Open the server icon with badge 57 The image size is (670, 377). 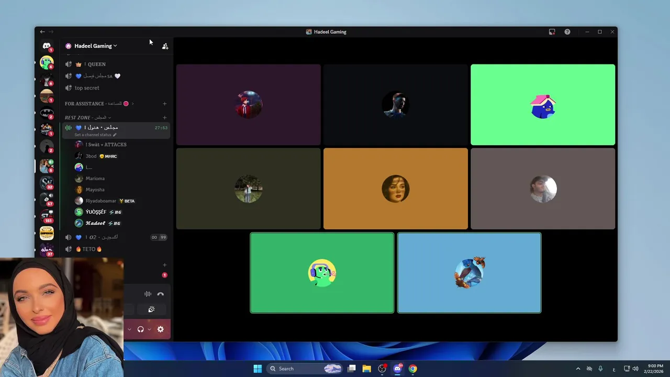click(47, 199)
